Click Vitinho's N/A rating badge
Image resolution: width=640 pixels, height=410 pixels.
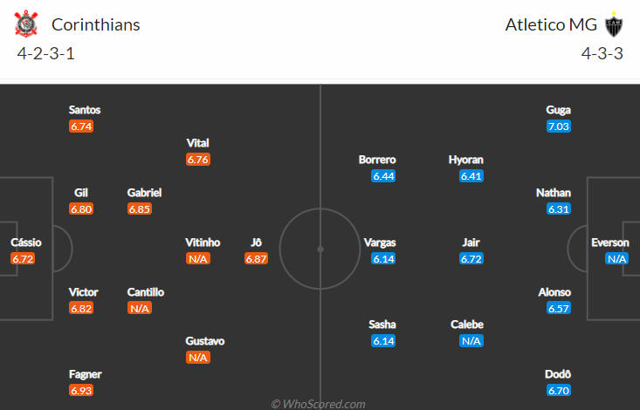(198, 259)
